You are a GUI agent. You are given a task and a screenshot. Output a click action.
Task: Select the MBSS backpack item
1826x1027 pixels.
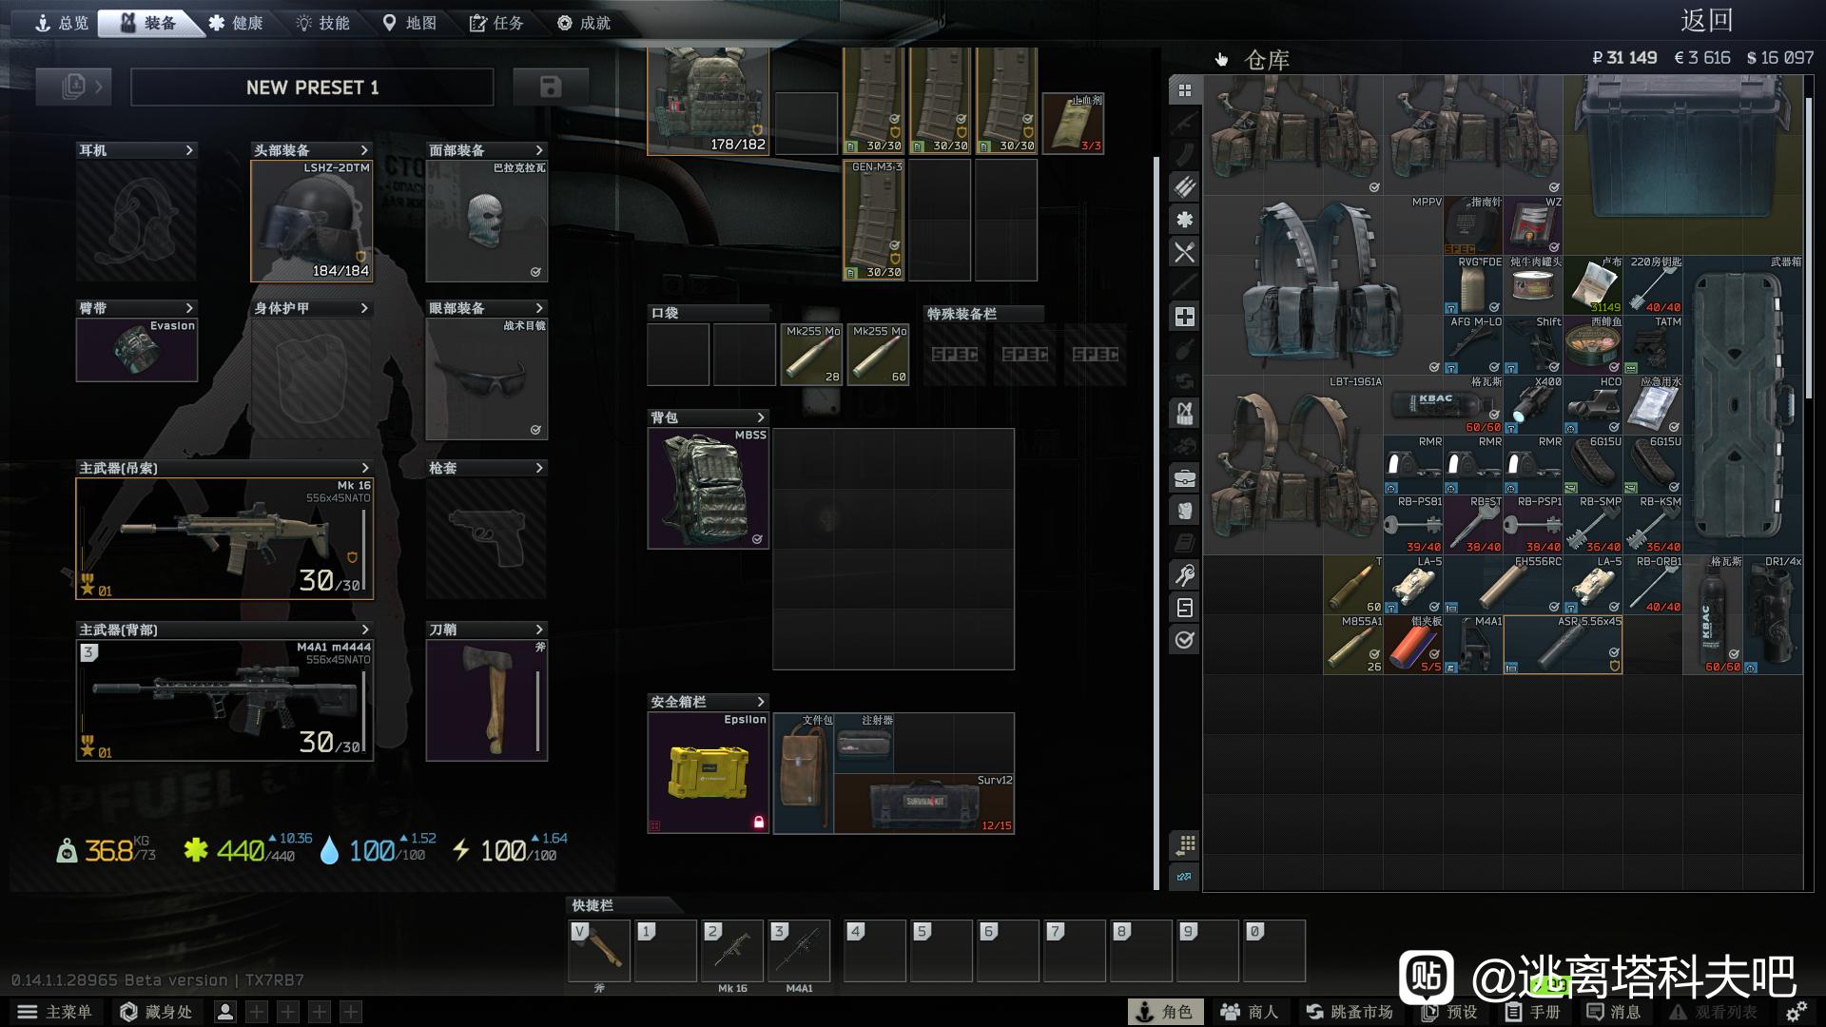[x=708, y=488]
